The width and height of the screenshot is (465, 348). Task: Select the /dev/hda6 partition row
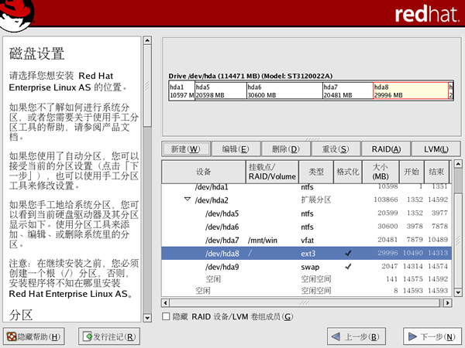[306, 227]
